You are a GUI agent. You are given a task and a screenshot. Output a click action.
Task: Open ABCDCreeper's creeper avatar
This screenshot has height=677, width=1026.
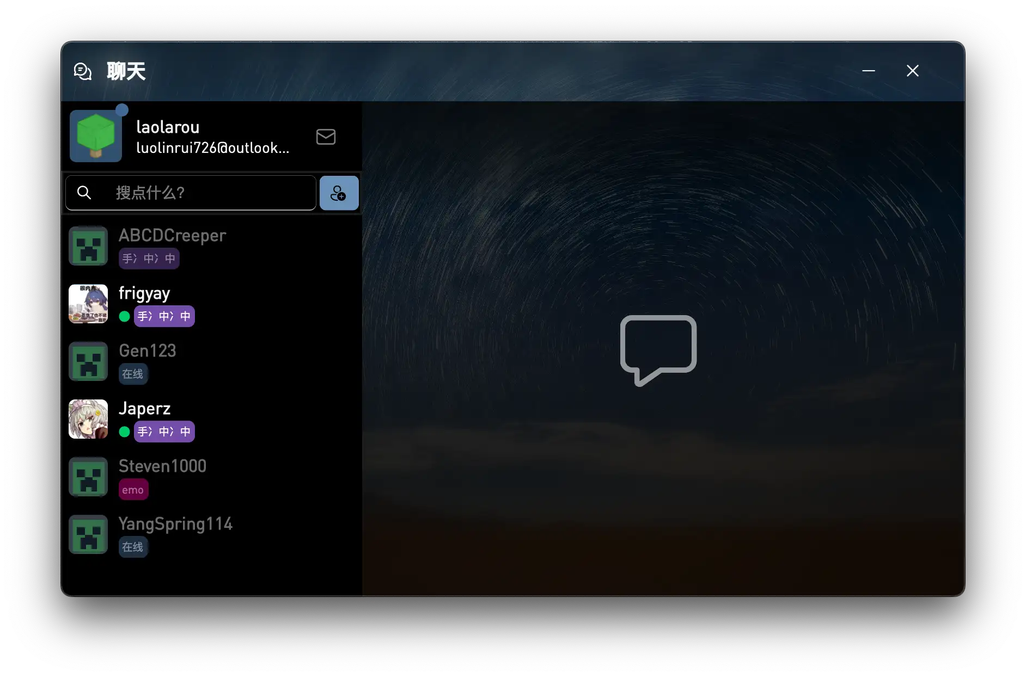tap(88, 246)
